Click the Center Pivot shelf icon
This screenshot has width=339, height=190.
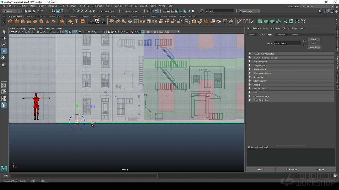tap(91, 21)
